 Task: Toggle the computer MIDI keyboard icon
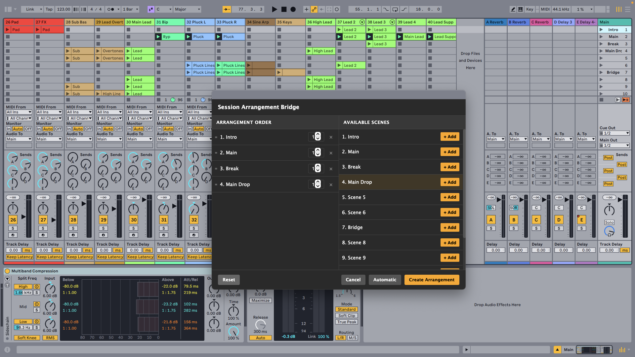coord(521,9)
